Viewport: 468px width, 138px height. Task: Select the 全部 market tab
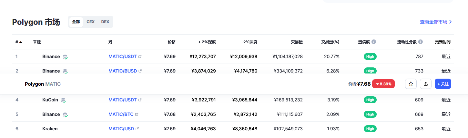tap(76, 22)
